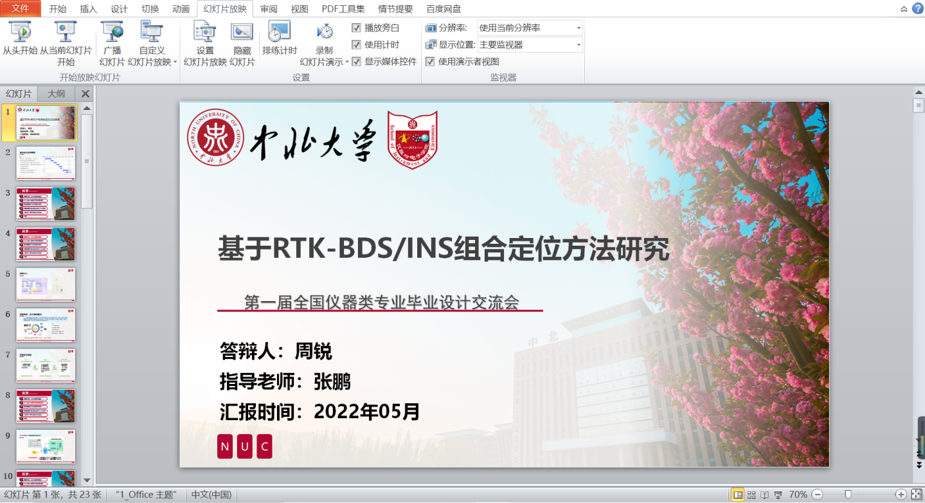Uncheck the 播放旁白 checkbox
Viewport: 925px width, 503px height.
357,28
